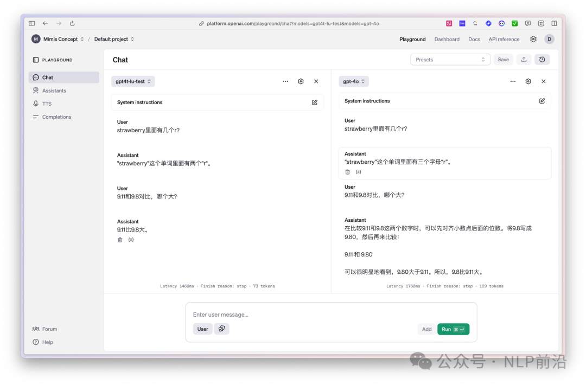The height and width of the screenshot is (385, 586).
Task: Expand the gpt-4o model selector
Action: click(x=354, y=81)
